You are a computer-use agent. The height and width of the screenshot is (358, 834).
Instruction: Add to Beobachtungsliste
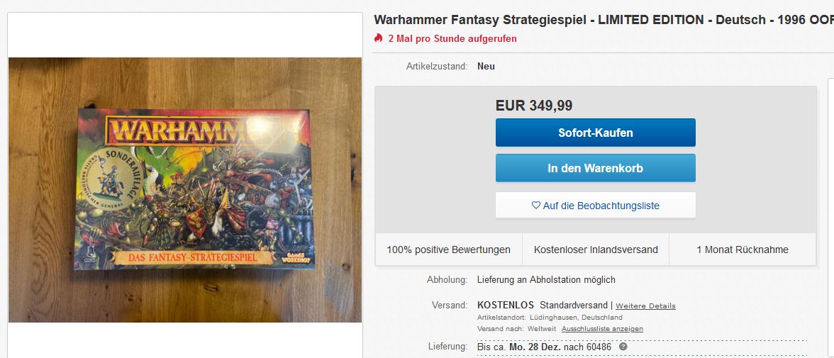[595, 206]
